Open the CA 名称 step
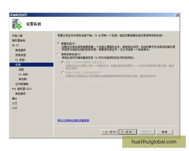Image resolution: width=189 pixels, height=151 pixels. [x=23, y=74]
